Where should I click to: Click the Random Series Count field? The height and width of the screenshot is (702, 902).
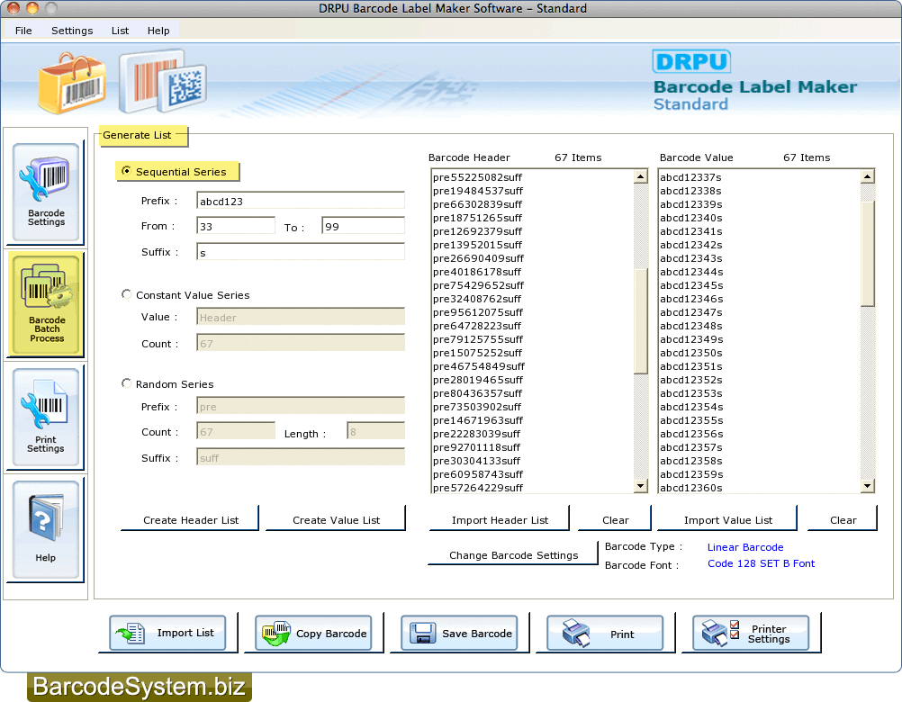236,431
